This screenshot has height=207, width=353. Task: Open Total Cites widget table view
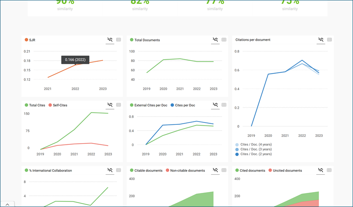tap(119, 105)
